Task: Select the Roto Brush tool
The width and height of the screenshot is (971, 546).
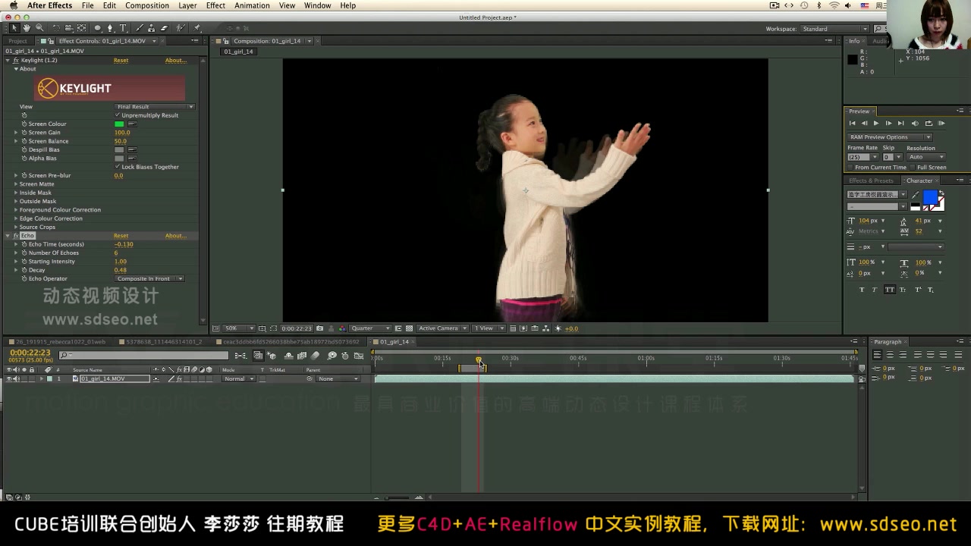Action: pos(181,28)
